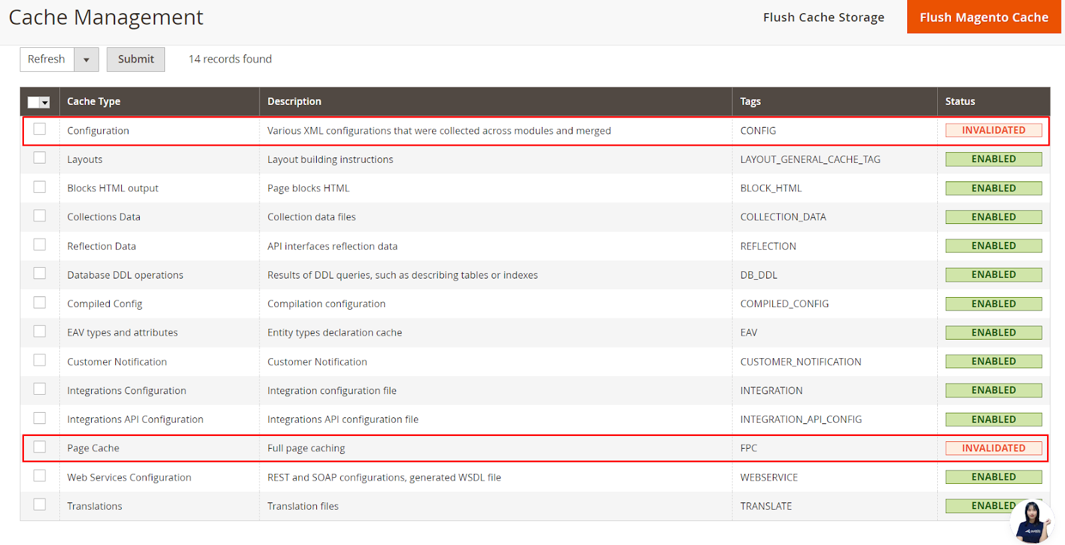Click the Submit button

(136, 59)
